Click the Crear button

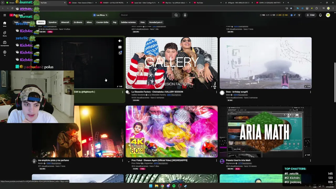pyautogui.click(x=310, y=15)
